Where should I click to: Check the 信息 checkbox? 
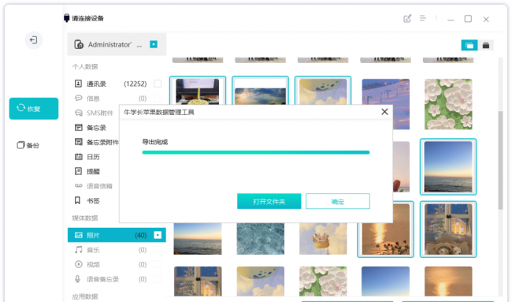pos(158,98)
